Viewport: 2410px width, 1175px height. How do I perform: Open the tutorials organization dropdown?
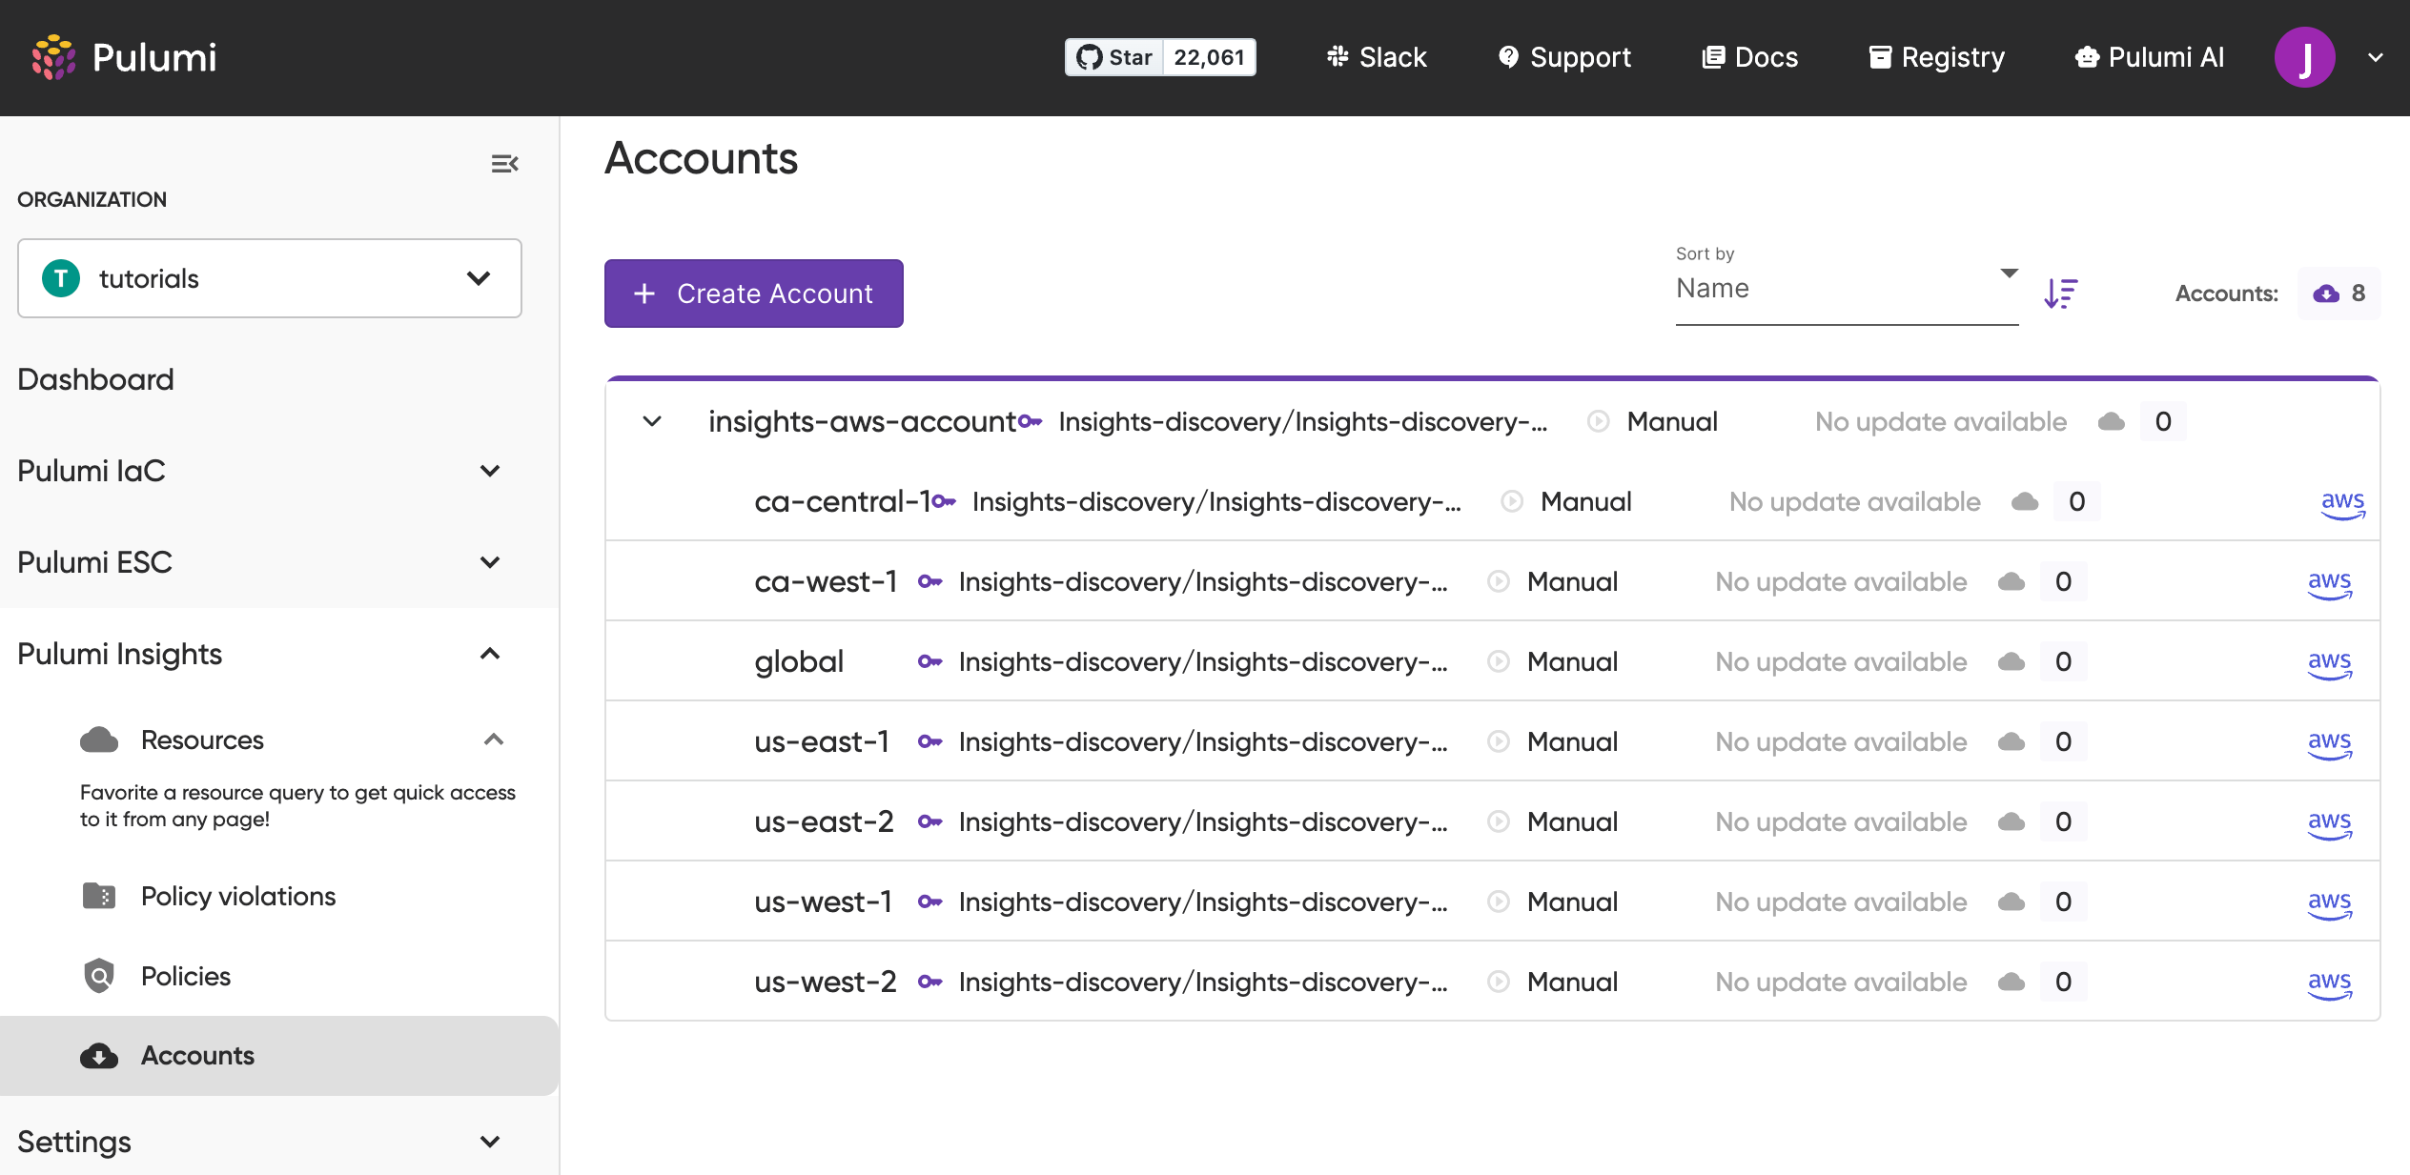point(270,278)
